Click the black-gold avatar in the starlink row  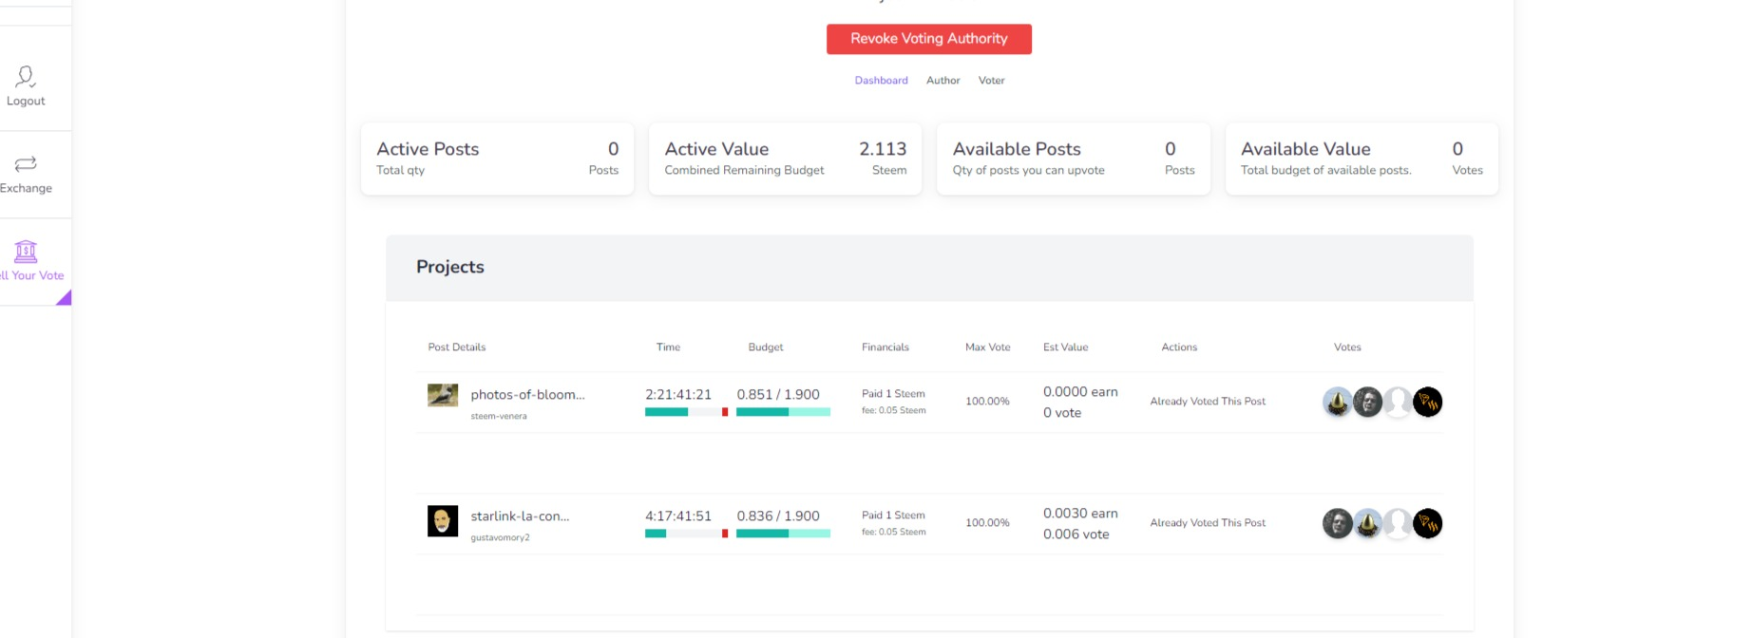(1427, 524)
